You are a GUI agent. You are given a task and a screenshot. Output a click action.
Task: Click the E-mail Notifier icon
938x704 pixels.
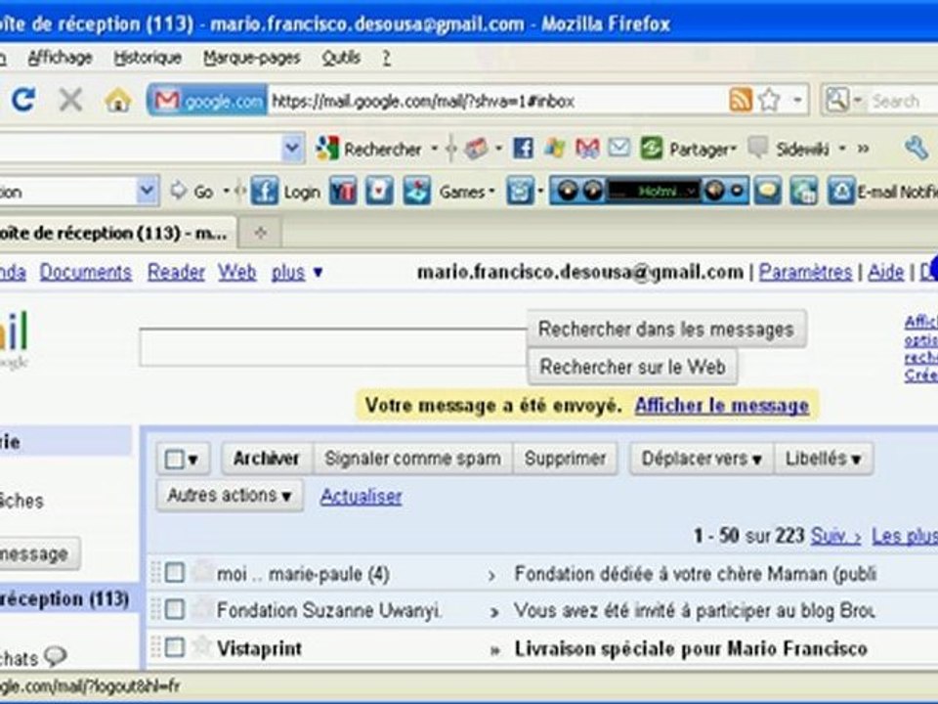(x=840, y=192)
